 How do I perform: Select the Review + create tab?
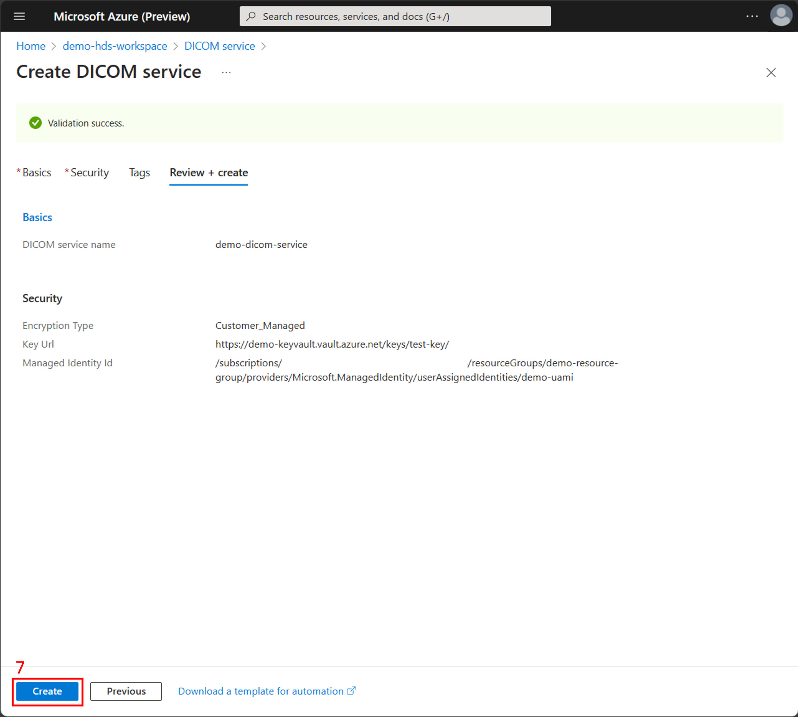(x=208, y=173)
